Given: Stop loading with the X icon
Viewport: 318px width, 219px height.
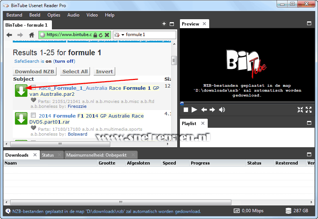Looking at the screenshot, I should point(107,35).
